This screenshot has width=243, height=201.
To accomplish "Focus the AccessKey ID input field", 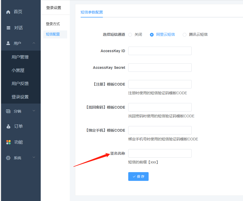I will 160,51.
